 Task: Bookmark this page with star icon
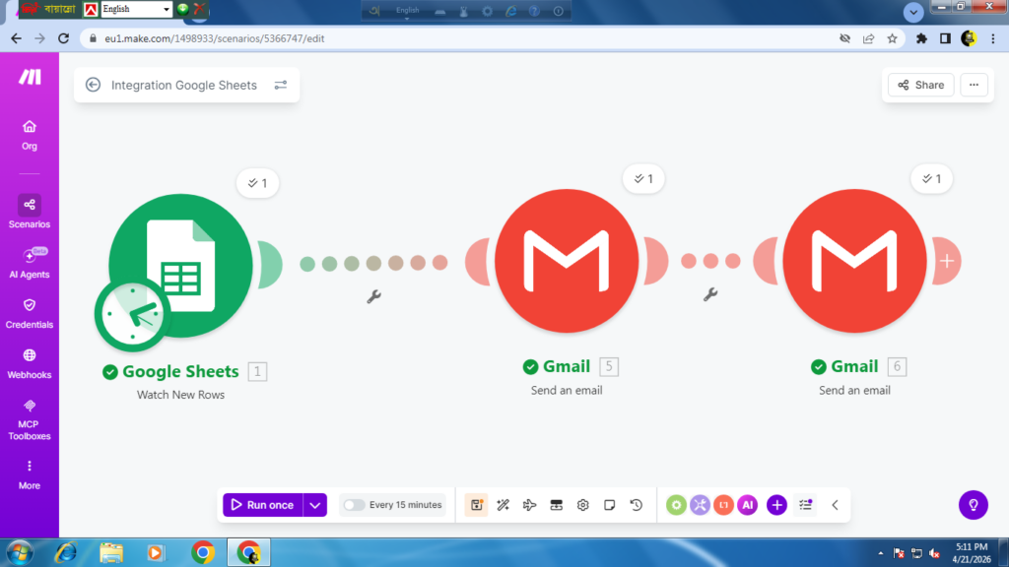pos(892,38)
